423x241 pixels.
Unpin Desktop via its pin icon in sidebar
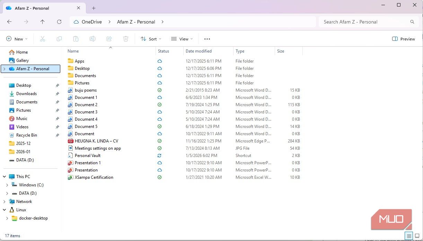click(57, 85)
